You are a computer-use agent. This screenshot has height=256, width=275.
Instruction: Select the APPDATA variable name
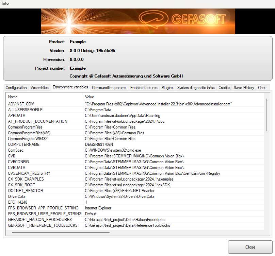pos(17,116)
